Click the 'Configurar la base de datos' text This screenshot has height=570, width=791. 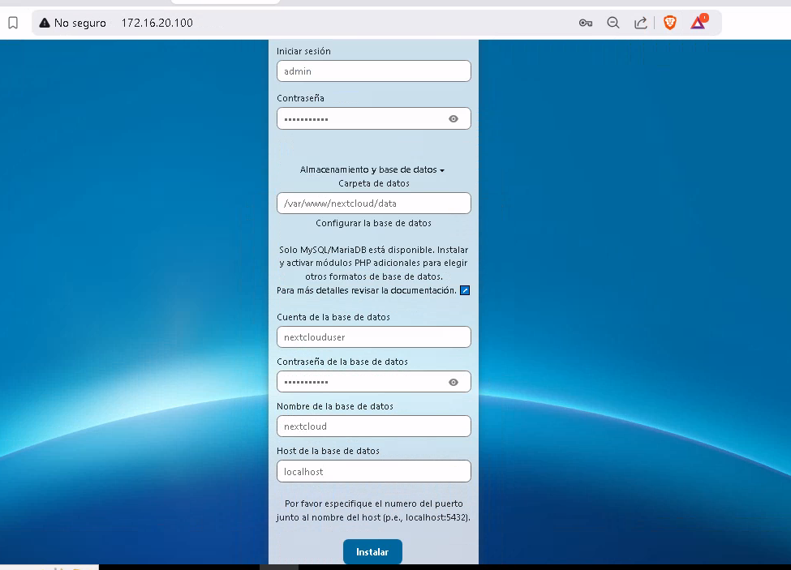[x=373, y=223]
